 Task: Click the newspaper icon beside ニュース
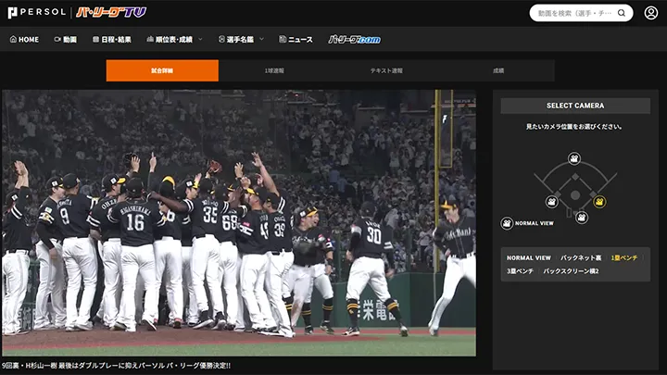point(283,39)
